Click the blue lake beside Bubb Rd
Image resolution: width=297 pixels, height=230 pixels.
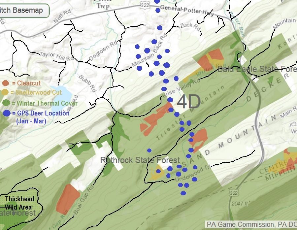pos(65,95)
